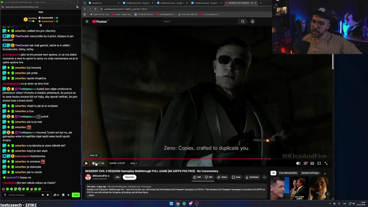
Task: Switch to theater mode
Action: pos(312,163)
